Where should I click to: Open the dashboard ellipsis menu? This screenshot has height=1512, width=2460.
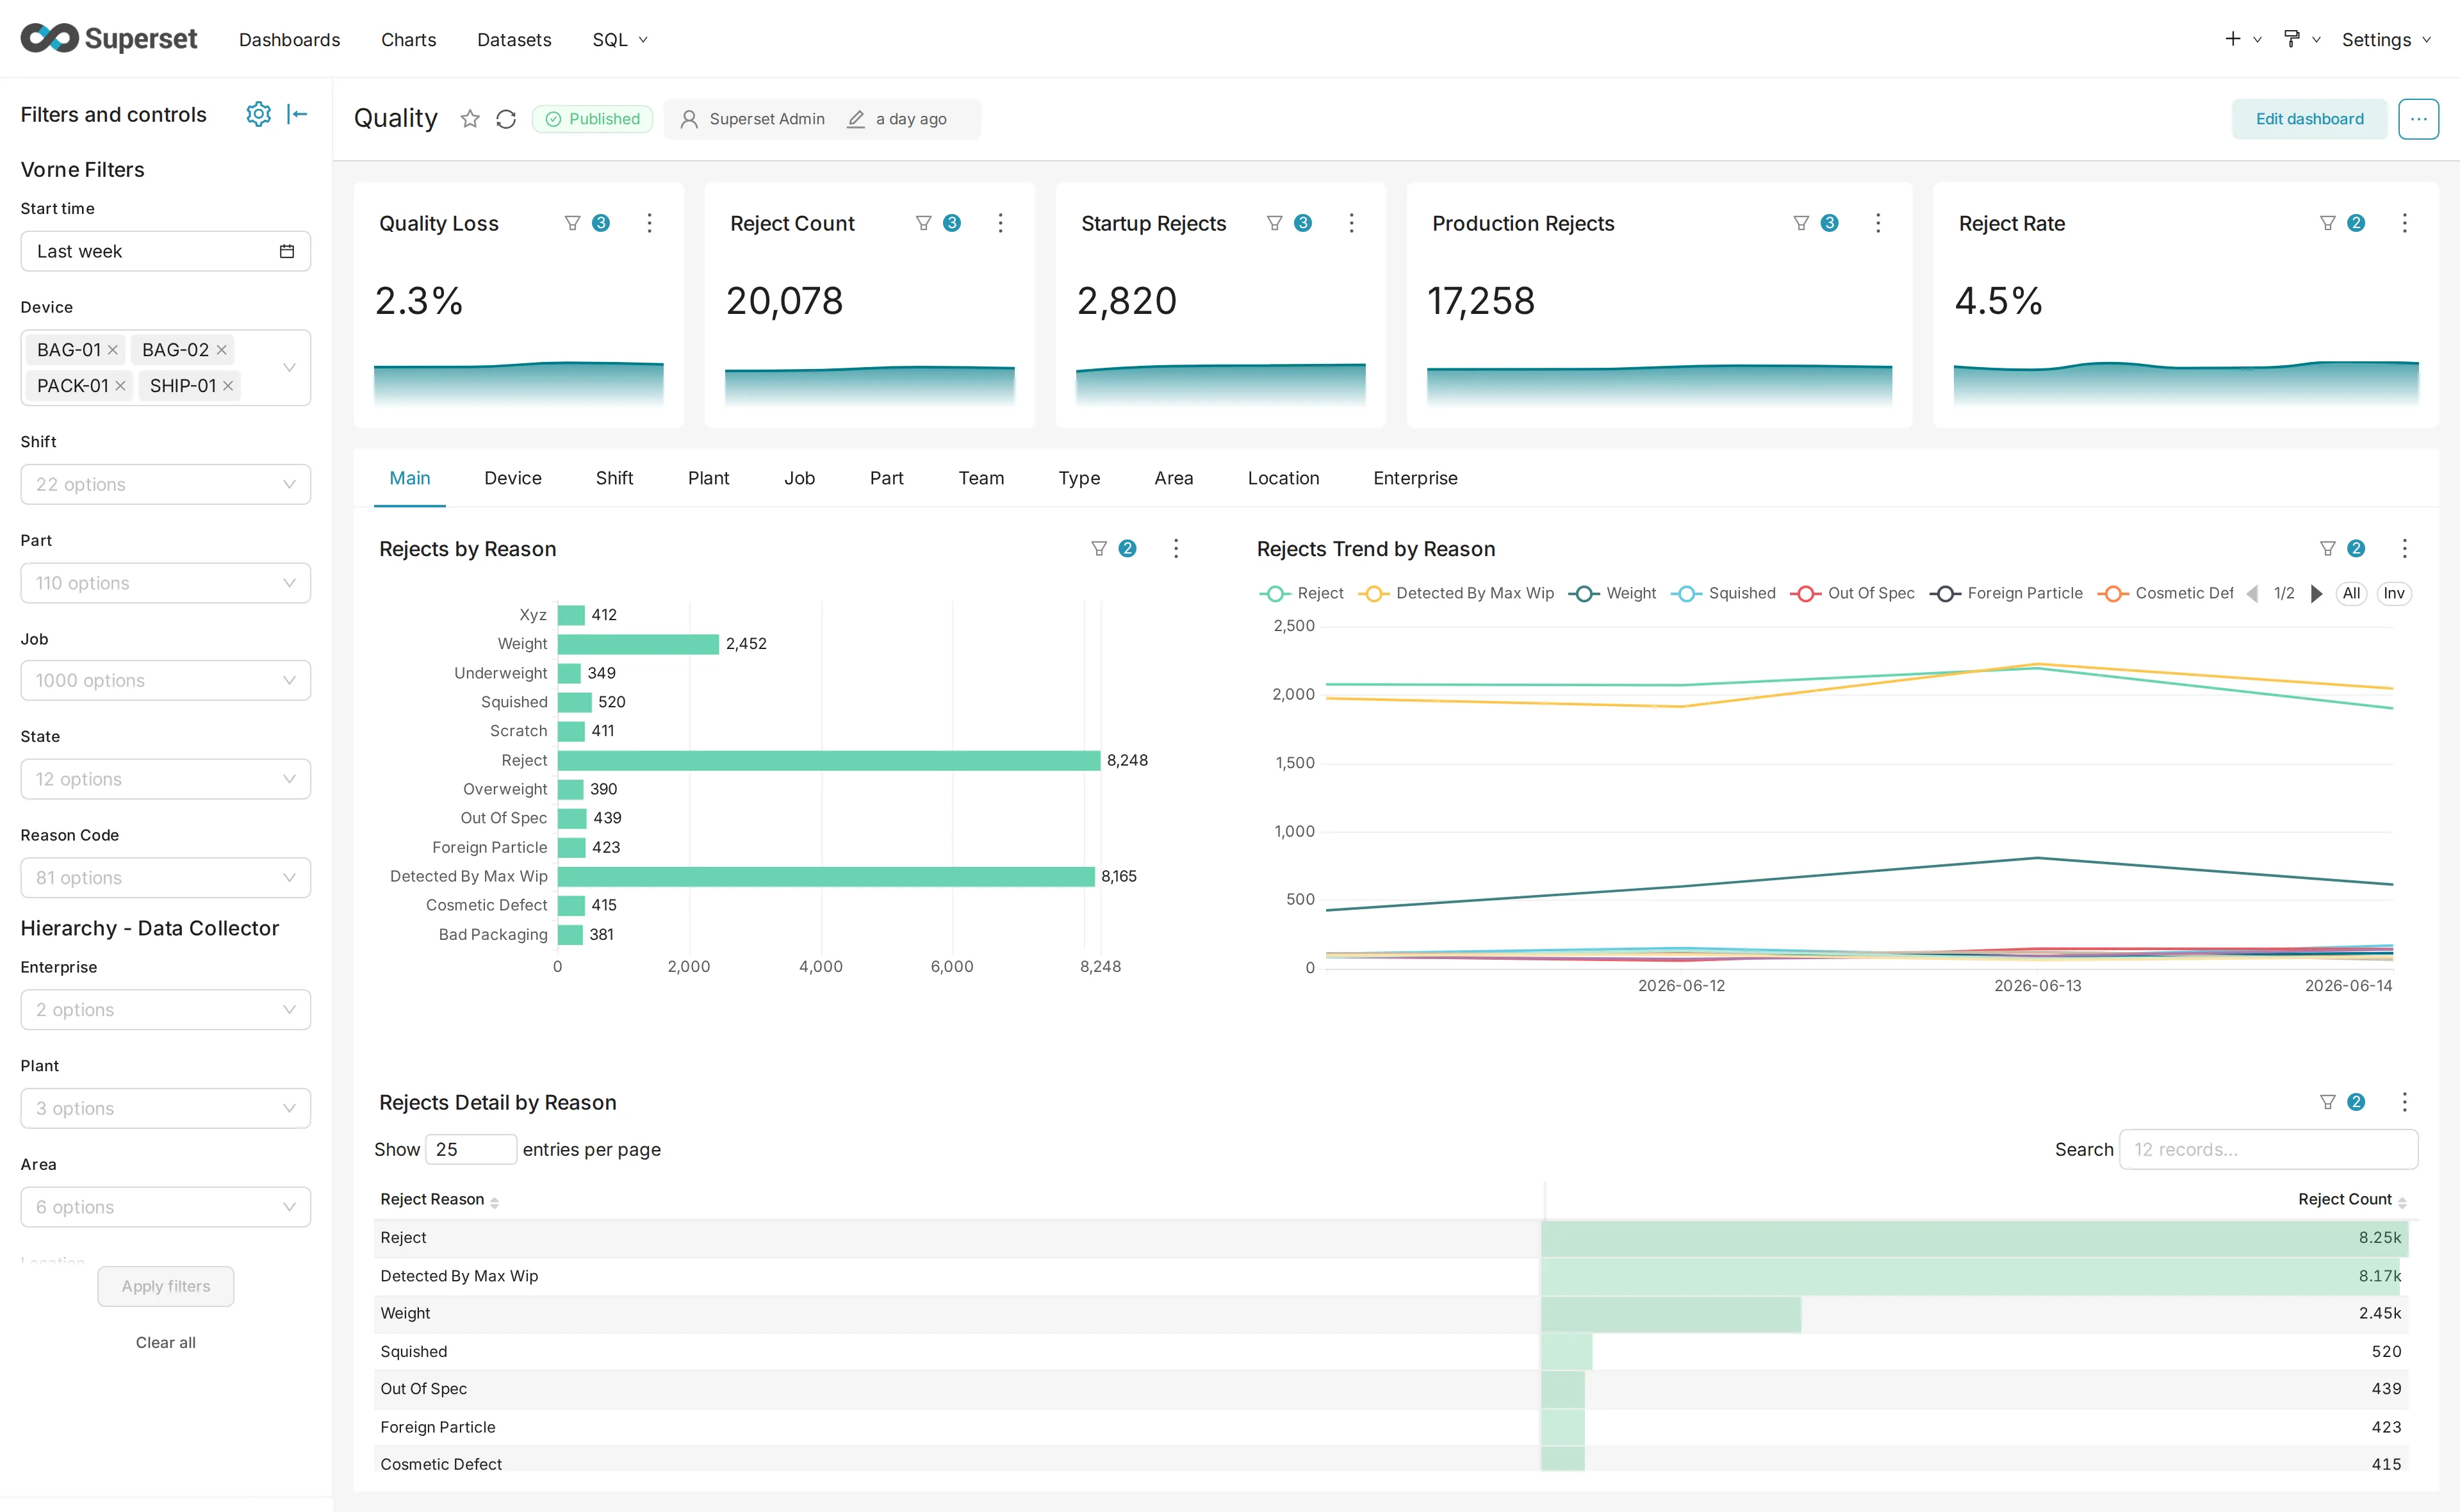point(2418,119)
